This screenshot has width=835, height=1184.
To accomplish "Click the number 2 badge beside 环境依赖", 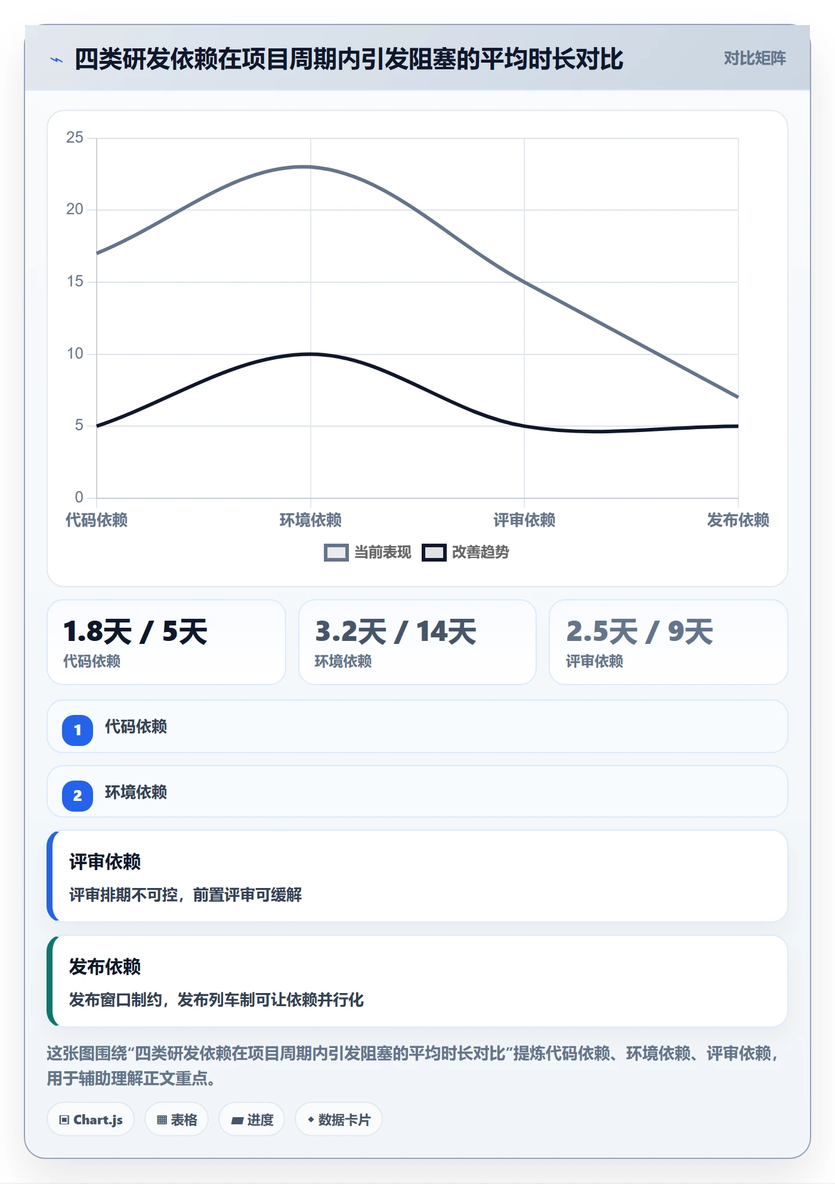I will click(x=78, y=795).
